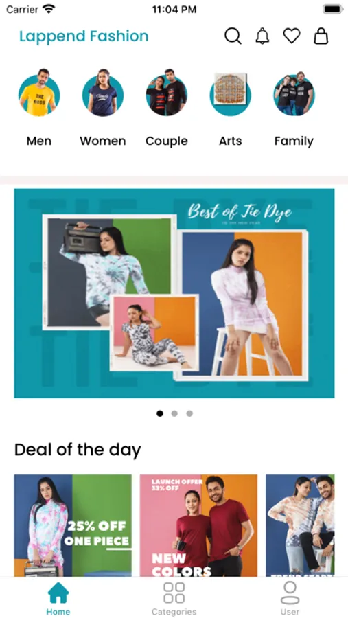
Task: Select the Arts category circle image
Action: 231,94
